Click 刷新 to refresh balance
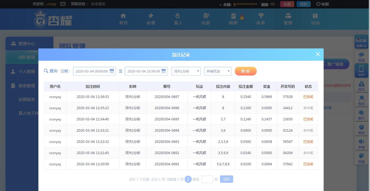The image size is (370, 191). click(x=265, y=4)
